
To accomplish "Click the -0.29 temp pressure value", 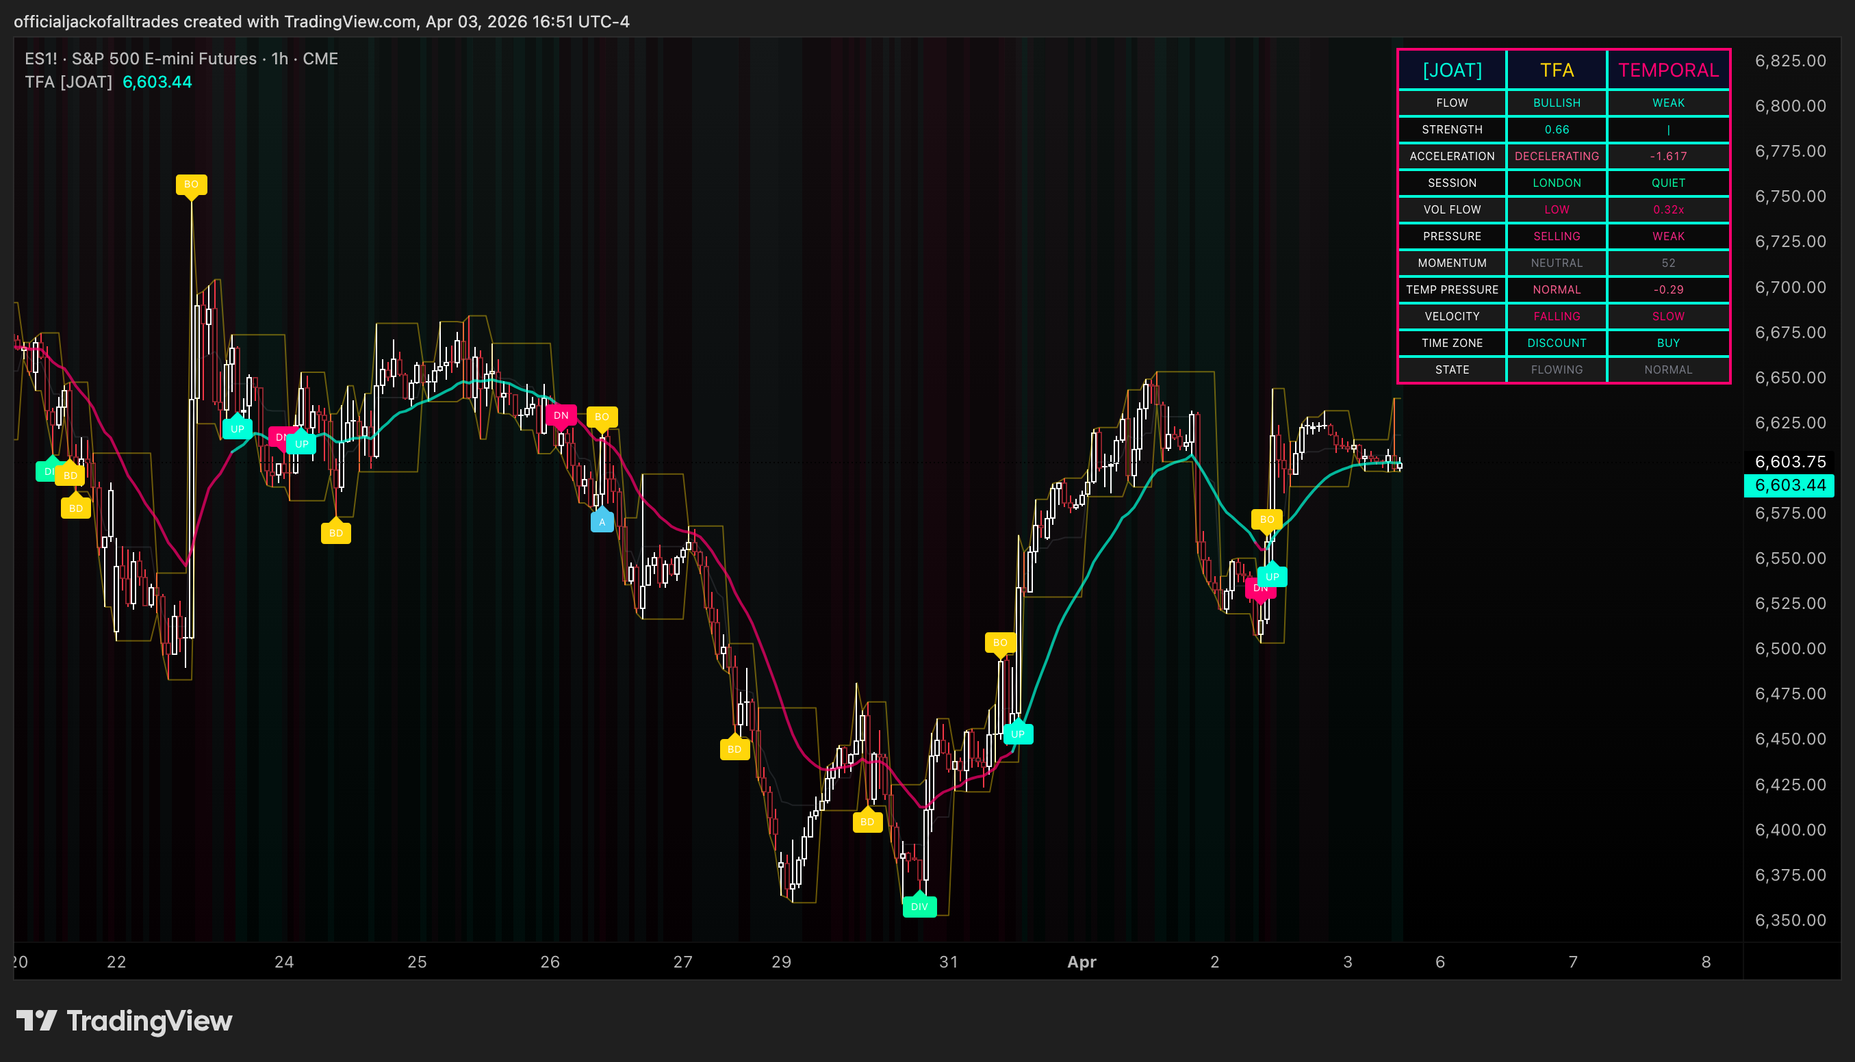I will pos(1668,289).
